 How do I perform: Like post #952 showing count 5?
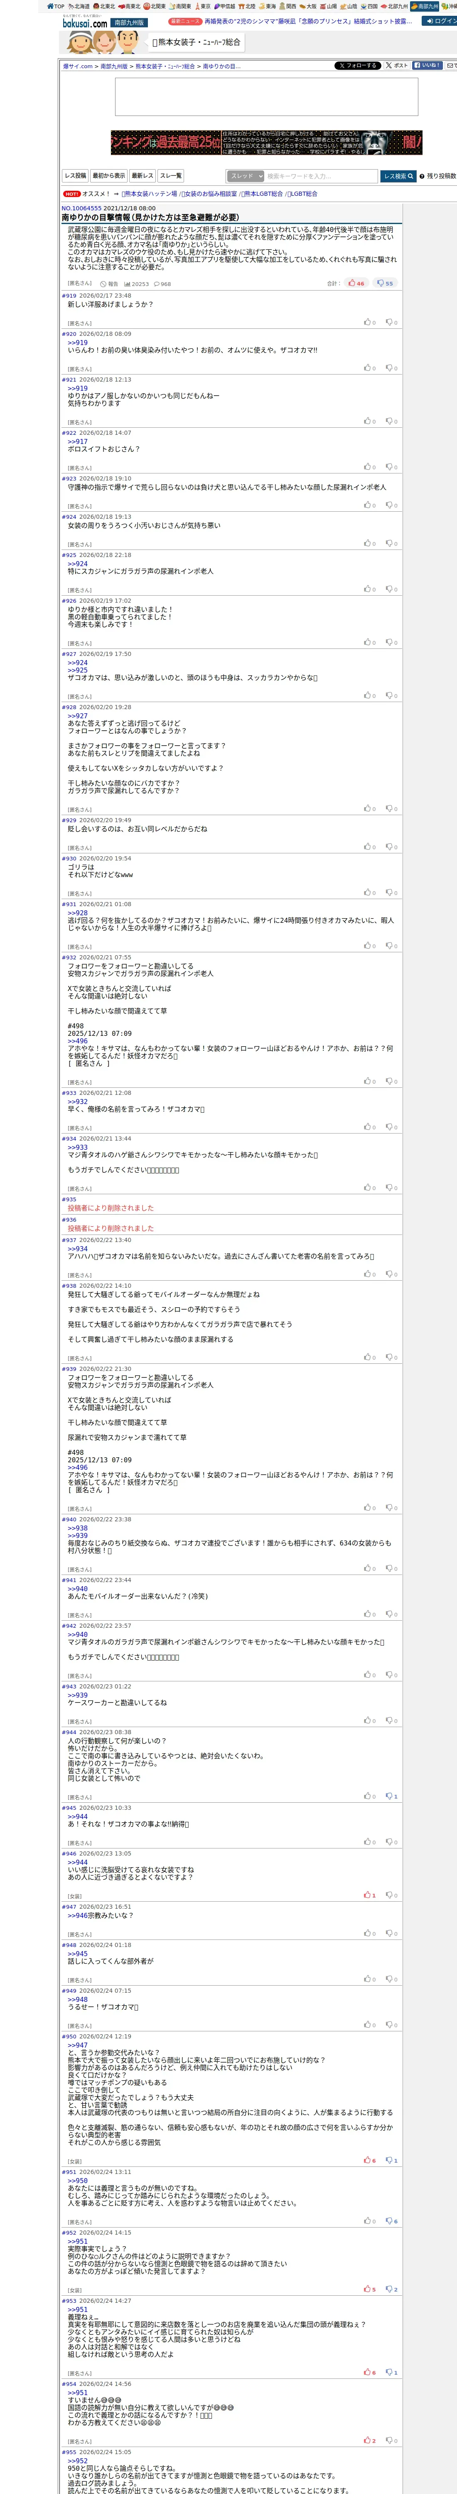[370, 2289]
